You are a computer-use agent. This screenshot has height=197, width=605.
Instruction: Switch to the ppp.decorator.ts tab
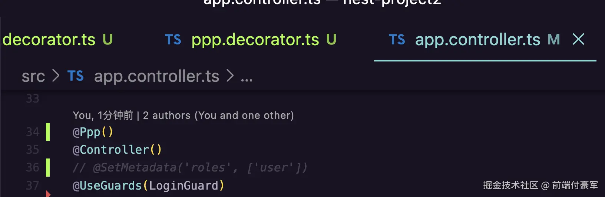coord(255,40)
